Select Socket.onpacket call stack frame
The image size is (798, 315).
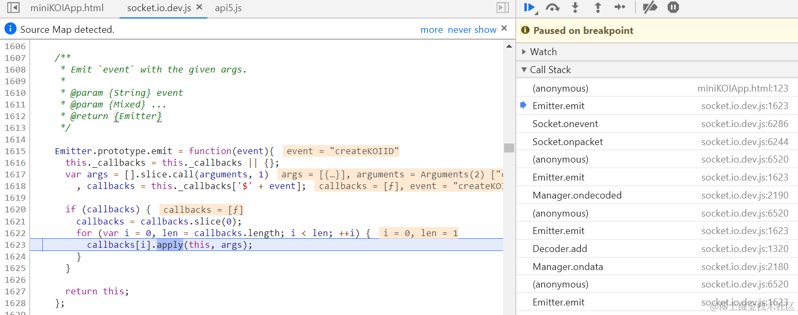coord(657,142)
